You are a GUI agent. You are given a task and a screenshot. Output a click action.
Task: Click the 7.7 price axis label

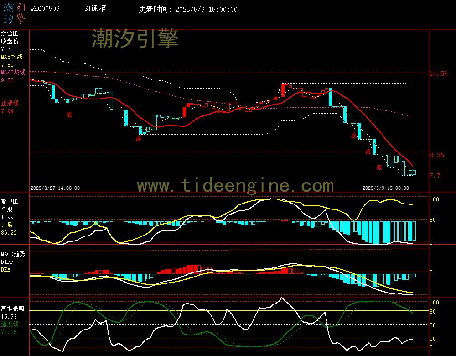[435, 176]
